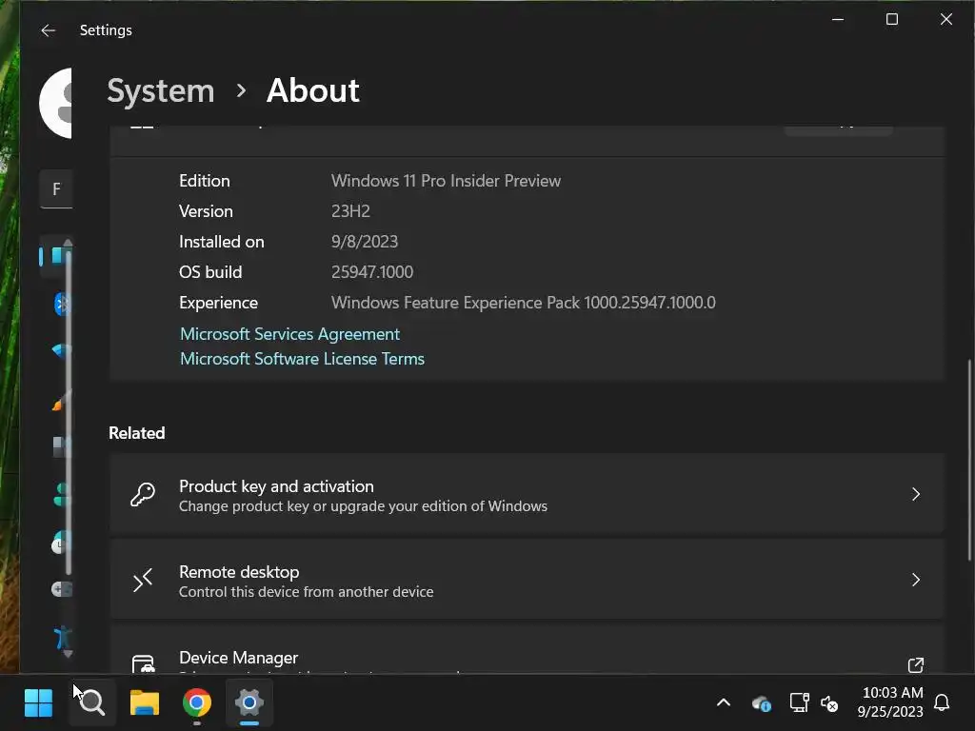Image resolution: width=975 pixels, height=731 pixels.
Task: Select the OS build value 25947.1000
Action: coord(372,272)
